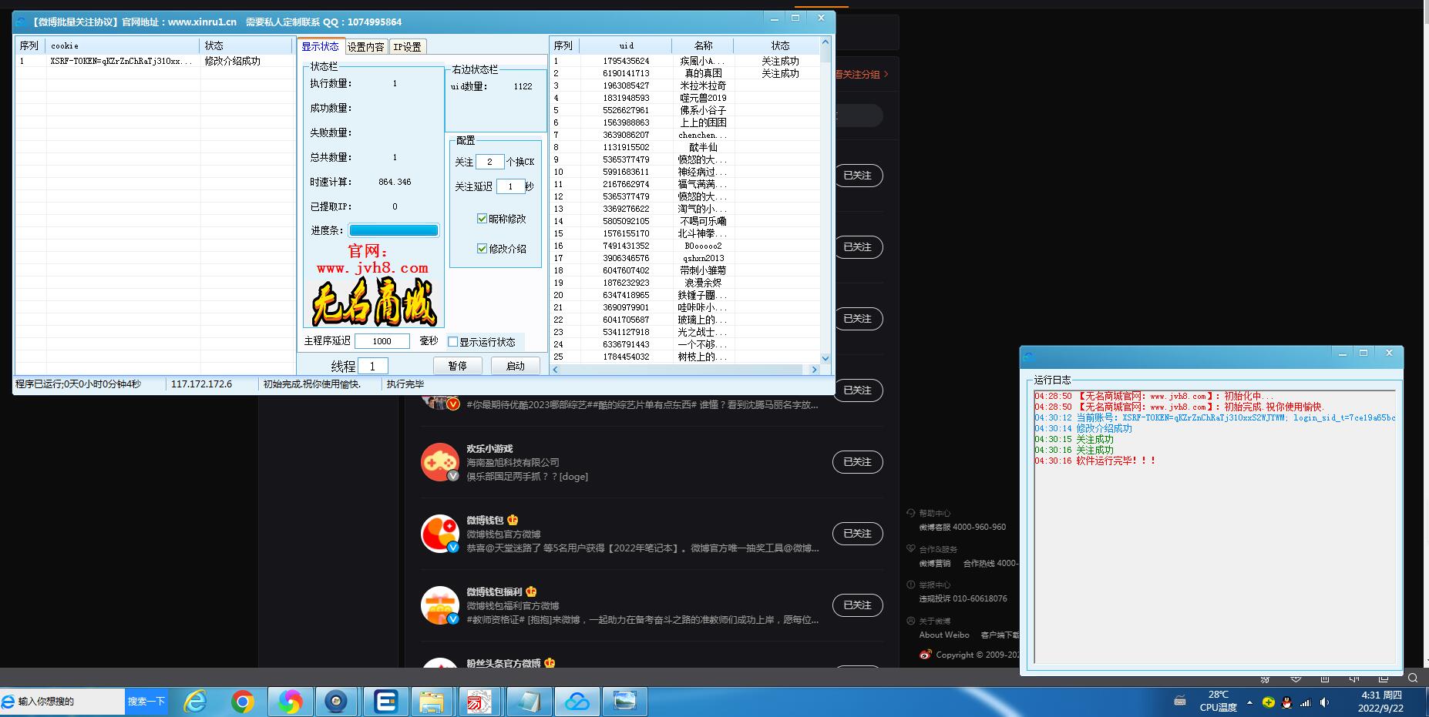Edit the 关注延迟 seconds field
1429x717 pixels.
pyautogui.click(x=510, y=186)
